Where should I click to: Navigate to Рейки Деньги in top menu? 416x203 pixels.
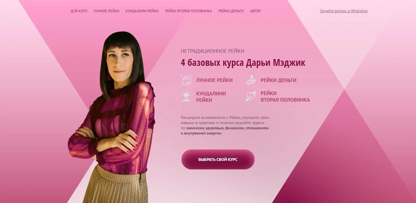[231, 11]
